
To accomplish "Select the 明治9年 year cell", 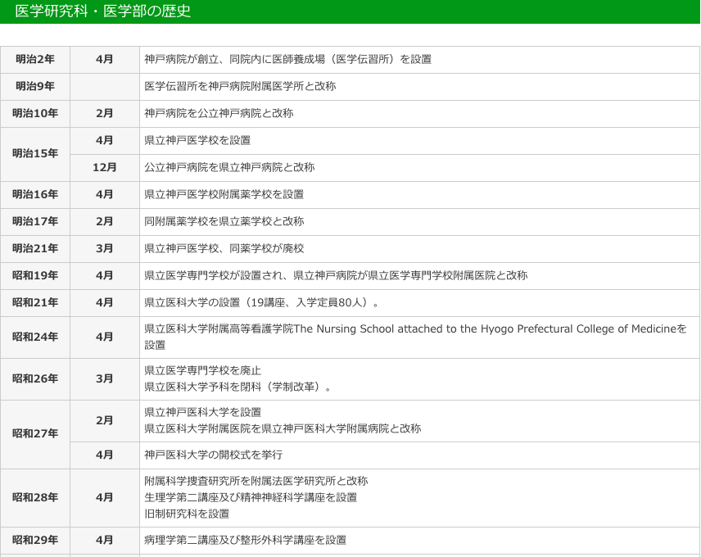I will [35, 86].
